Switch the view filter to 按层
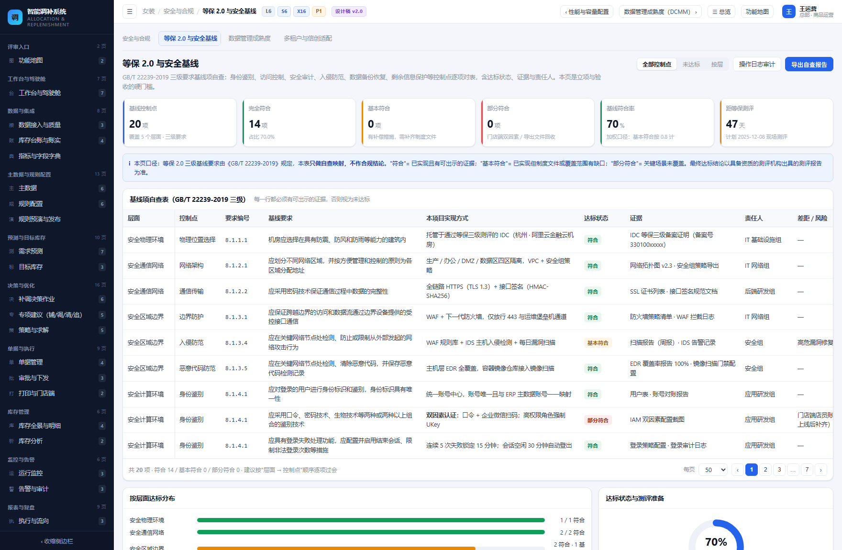The height and width of the screenshot is (550, 842). click(x=717, y=65)
